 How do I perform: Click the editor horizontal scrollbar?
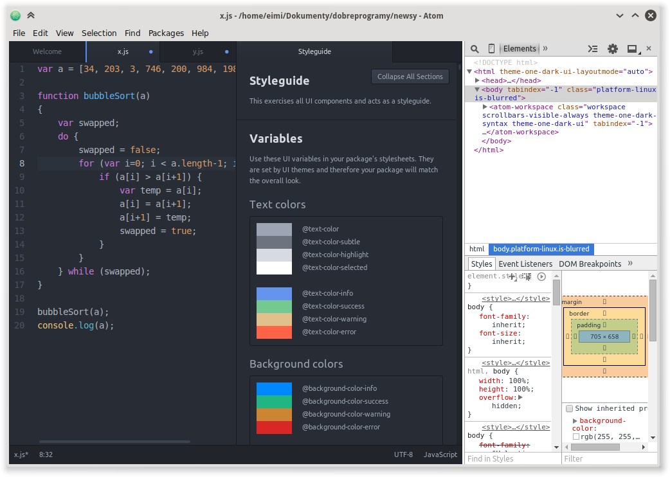click(x=114, y=442)
